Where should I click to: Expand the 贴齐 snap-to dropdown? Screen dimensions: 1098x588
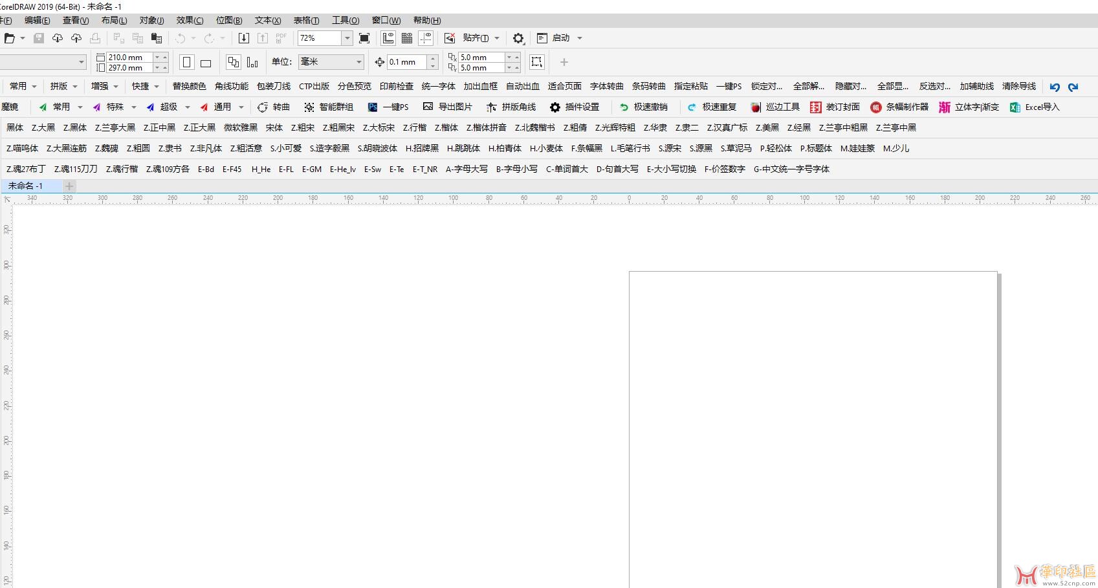pyautogui.click(x=497, y=38)
